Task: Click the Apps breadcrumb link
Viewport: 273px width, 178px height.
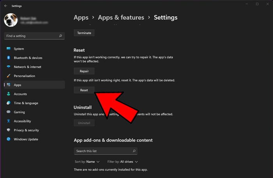Action: coord(81,17)
